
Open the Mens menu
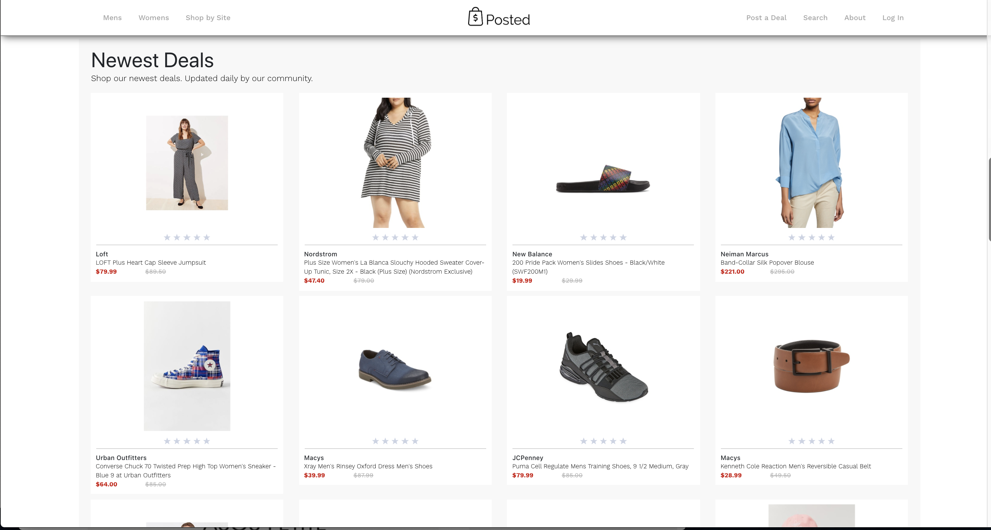[x=112, y=18]
